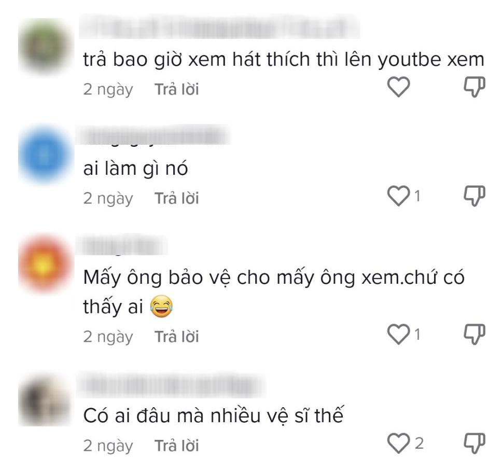Open the blue circular avatar profile
The width and height of the screenshot is (503, 471).
point(44,155)
